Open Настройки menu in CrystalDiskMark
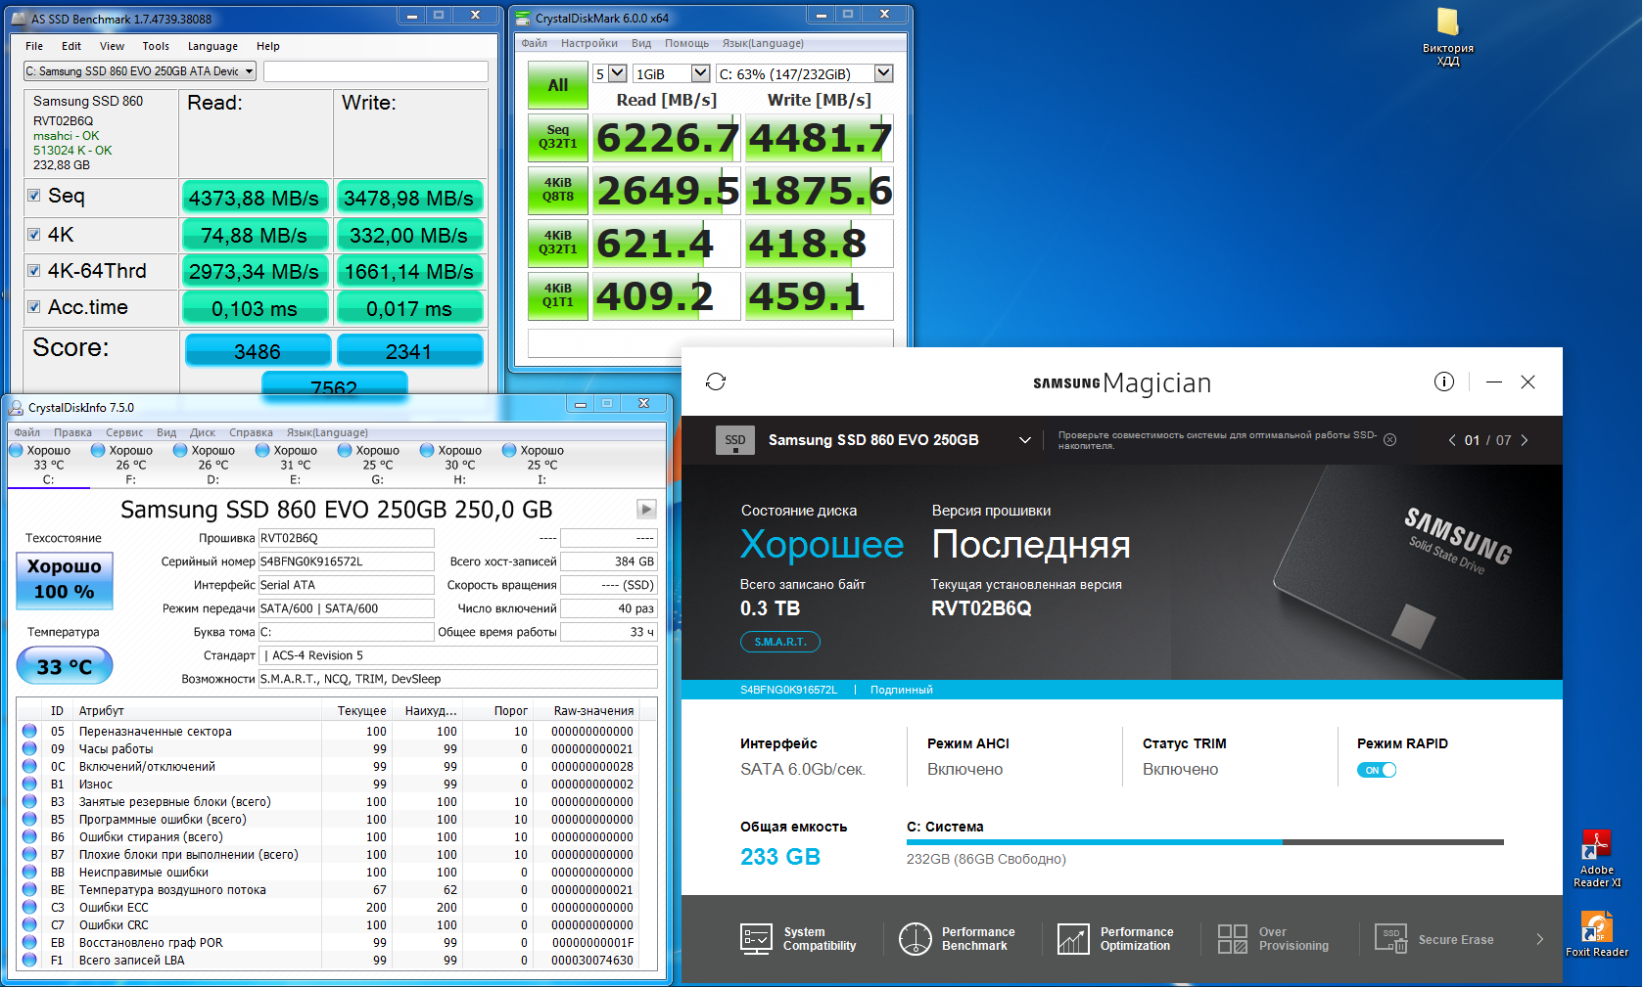The height and width of the screenshot is (987, 1645). click(x=589, y=43)
